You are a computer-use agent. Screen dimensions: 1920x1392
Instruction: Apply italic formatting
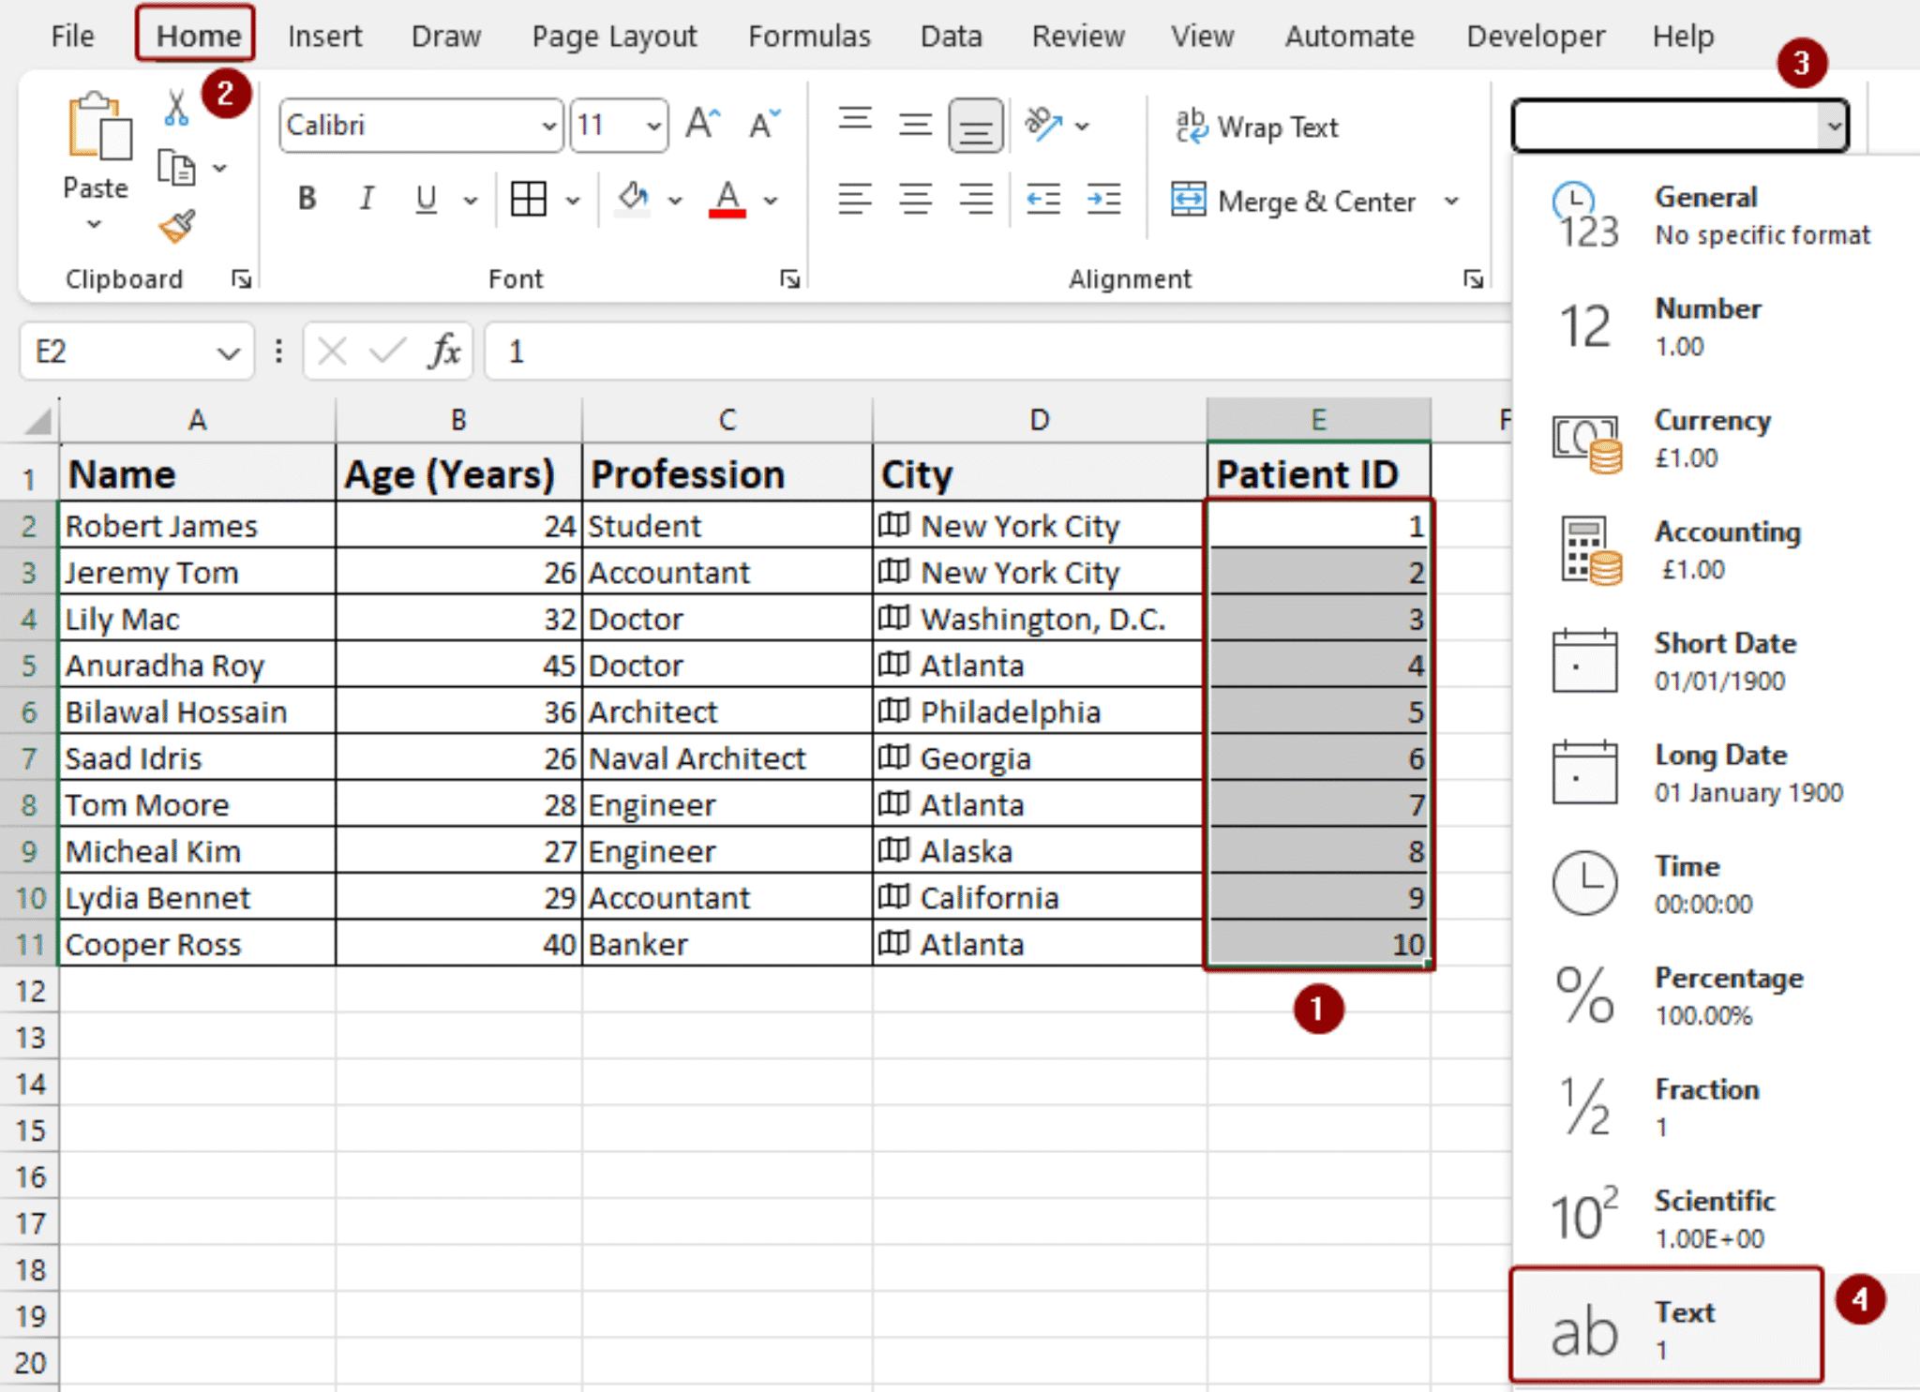tap(366, 198)
